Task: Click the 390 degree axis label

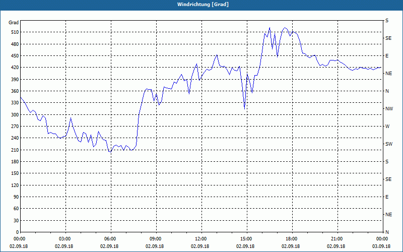Action: (15, 80)
